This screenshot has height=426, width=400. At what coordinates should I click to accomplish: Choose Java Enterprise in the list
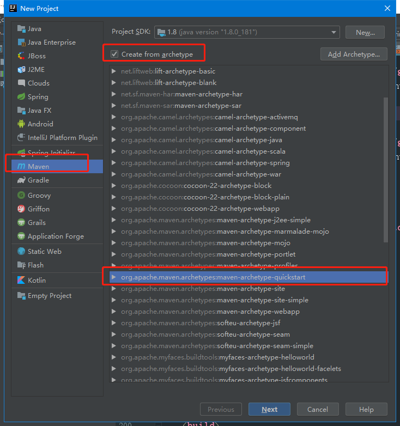tap(57, 42)
